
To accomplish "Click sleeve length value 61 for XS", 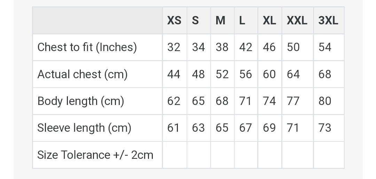I will point(173,128).
